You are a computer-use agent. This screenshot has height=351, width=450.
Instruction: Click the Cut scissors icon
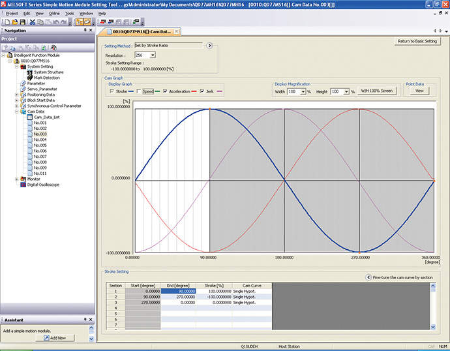click(x=32, y=22)
